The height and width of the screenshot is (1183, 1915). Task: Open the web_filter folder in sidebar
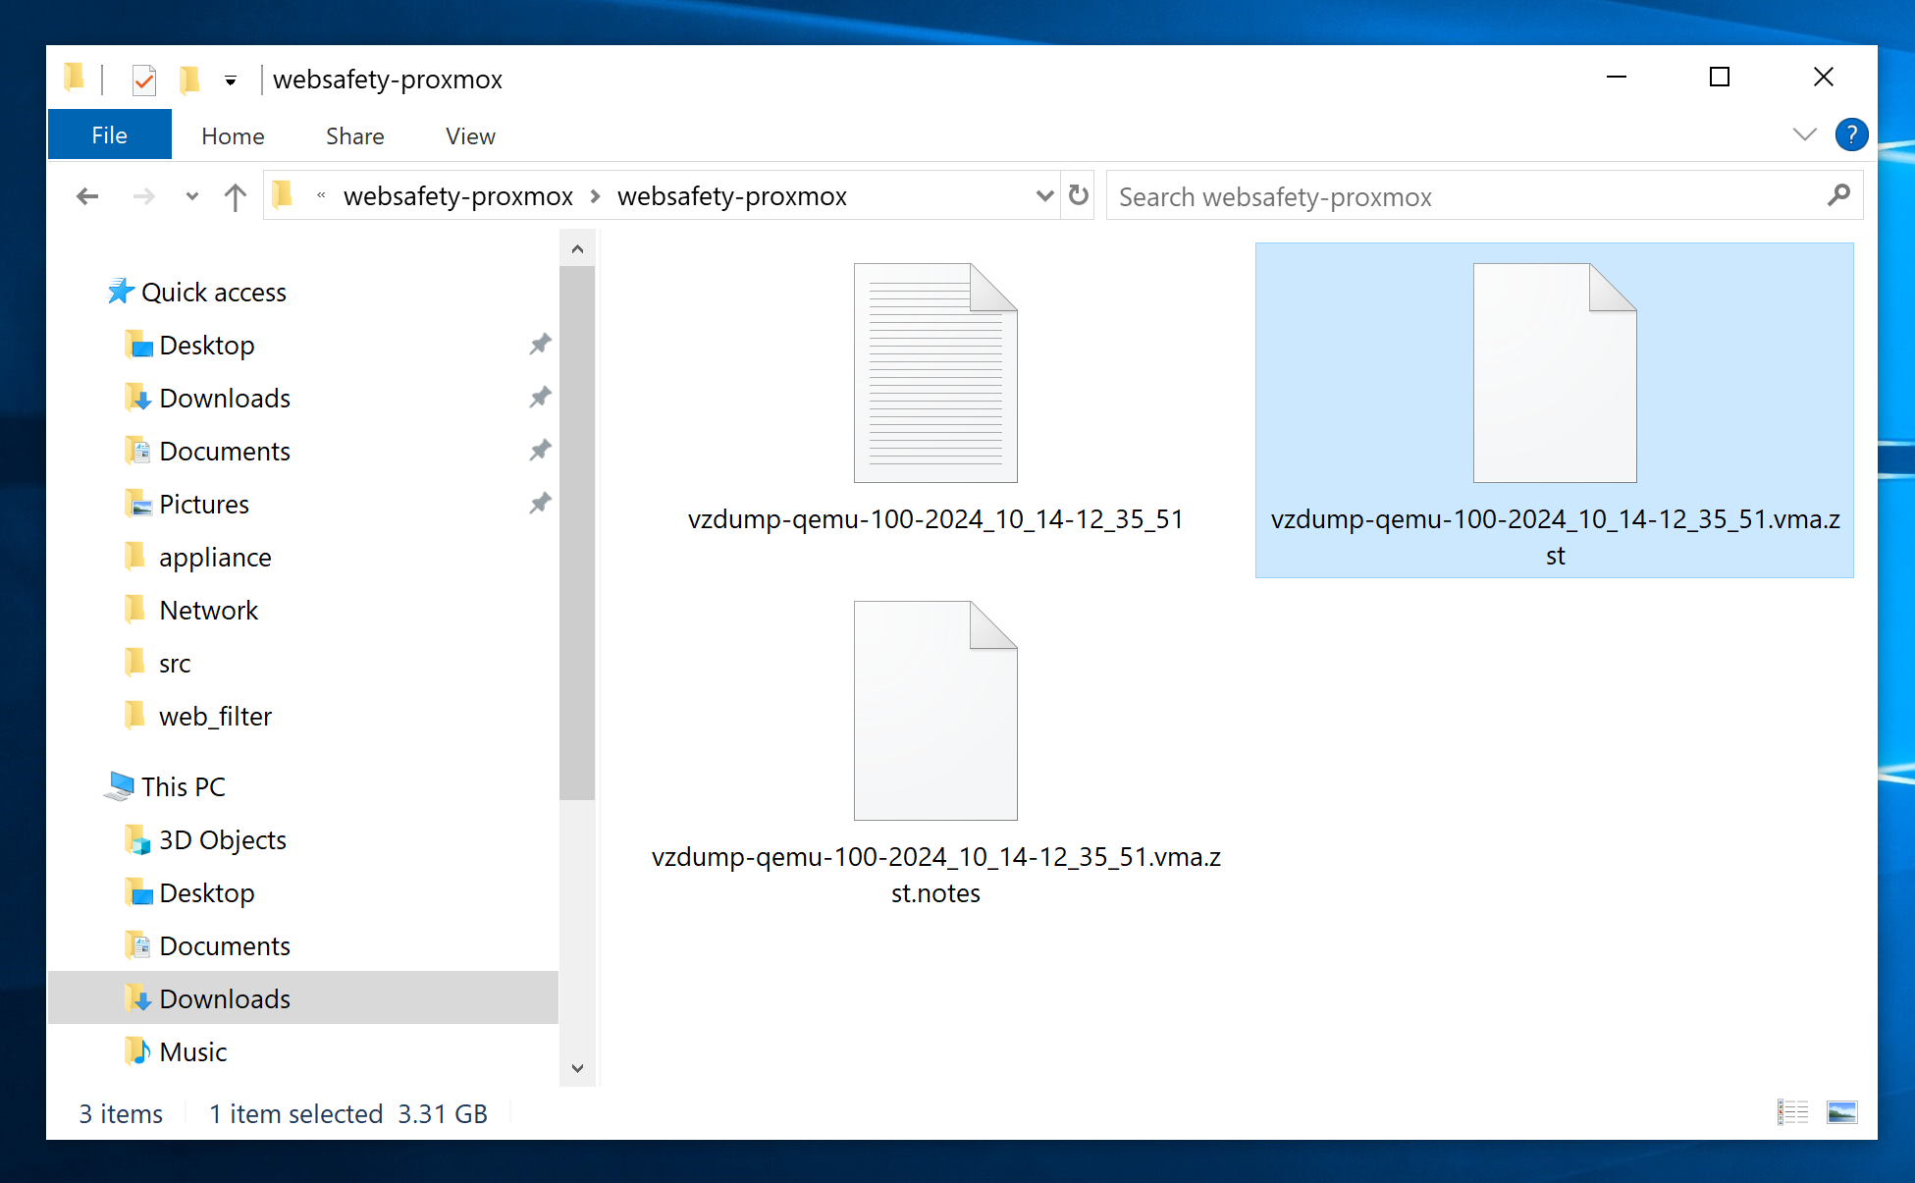(215, 717)
